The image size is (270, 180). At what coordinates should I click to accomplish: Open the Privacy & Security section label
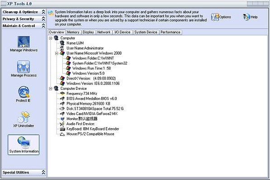pyautogui.click(x=19, y=19)
